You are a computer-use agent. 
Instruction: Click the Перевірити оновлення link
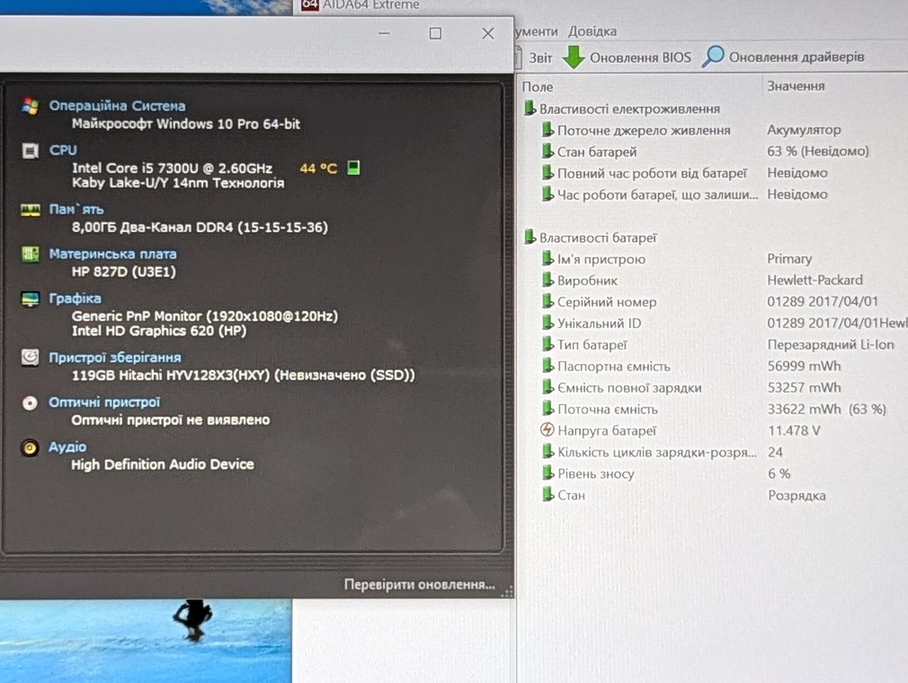coord(419,584)
